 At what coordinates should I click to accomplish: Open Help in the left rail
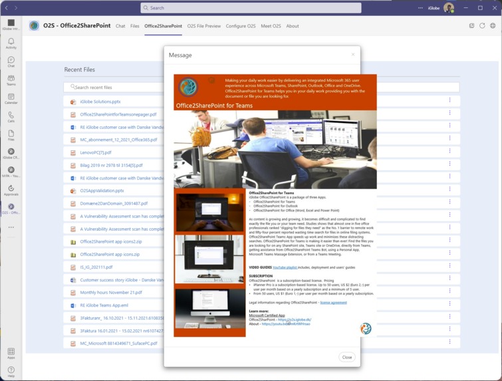coord(11,372)
